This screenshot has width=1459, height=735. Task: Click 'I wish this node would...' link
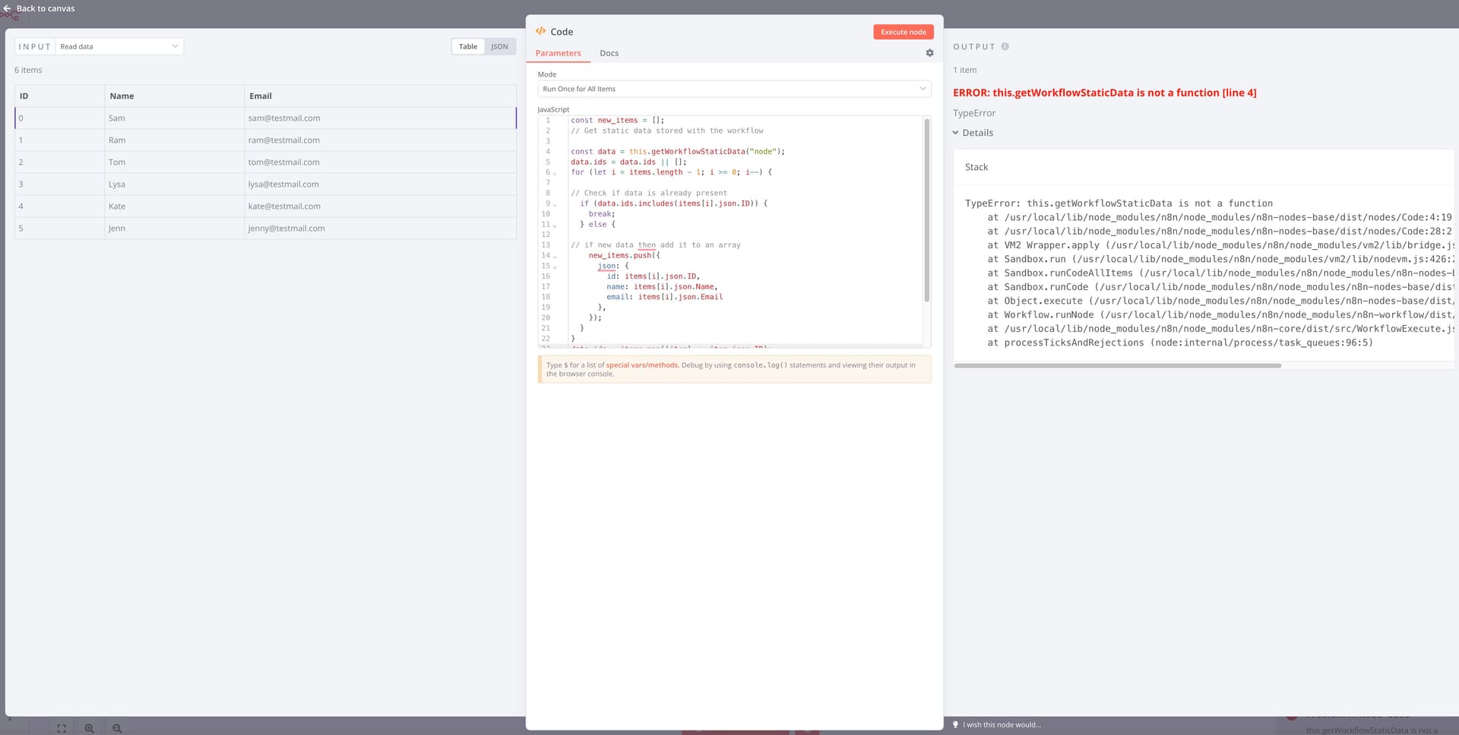click(x=1002, y=724)
